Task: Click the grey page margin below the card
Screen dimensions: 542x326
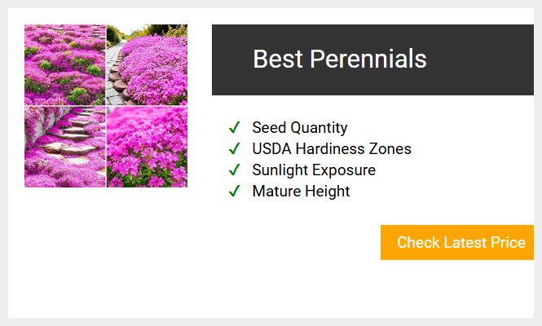Action: 271,322
